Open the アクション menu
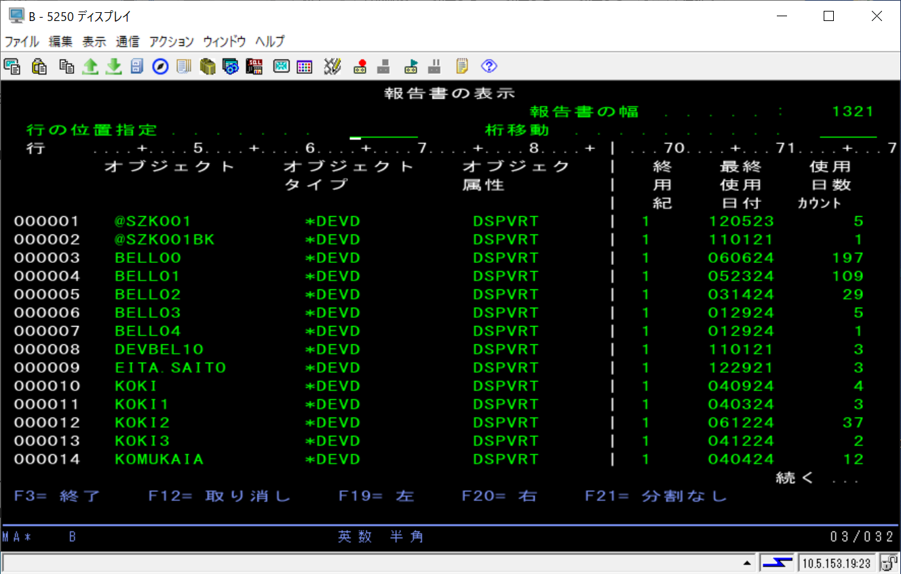This screenshot has height=574, width=901. click(x=172, y=41)
